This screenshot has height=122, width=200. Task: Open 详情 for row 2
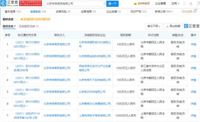point(193,56)
